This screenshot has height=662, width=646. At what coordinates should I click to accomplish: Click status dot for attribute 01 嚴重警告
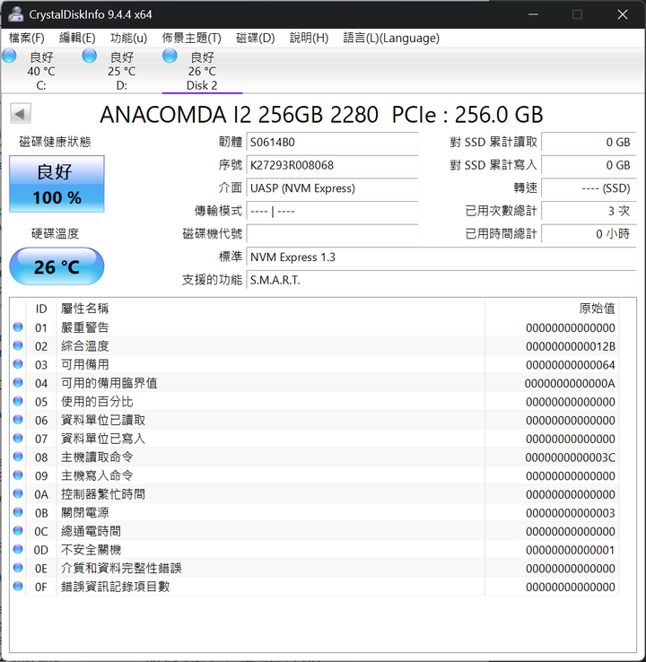(18, 327)
